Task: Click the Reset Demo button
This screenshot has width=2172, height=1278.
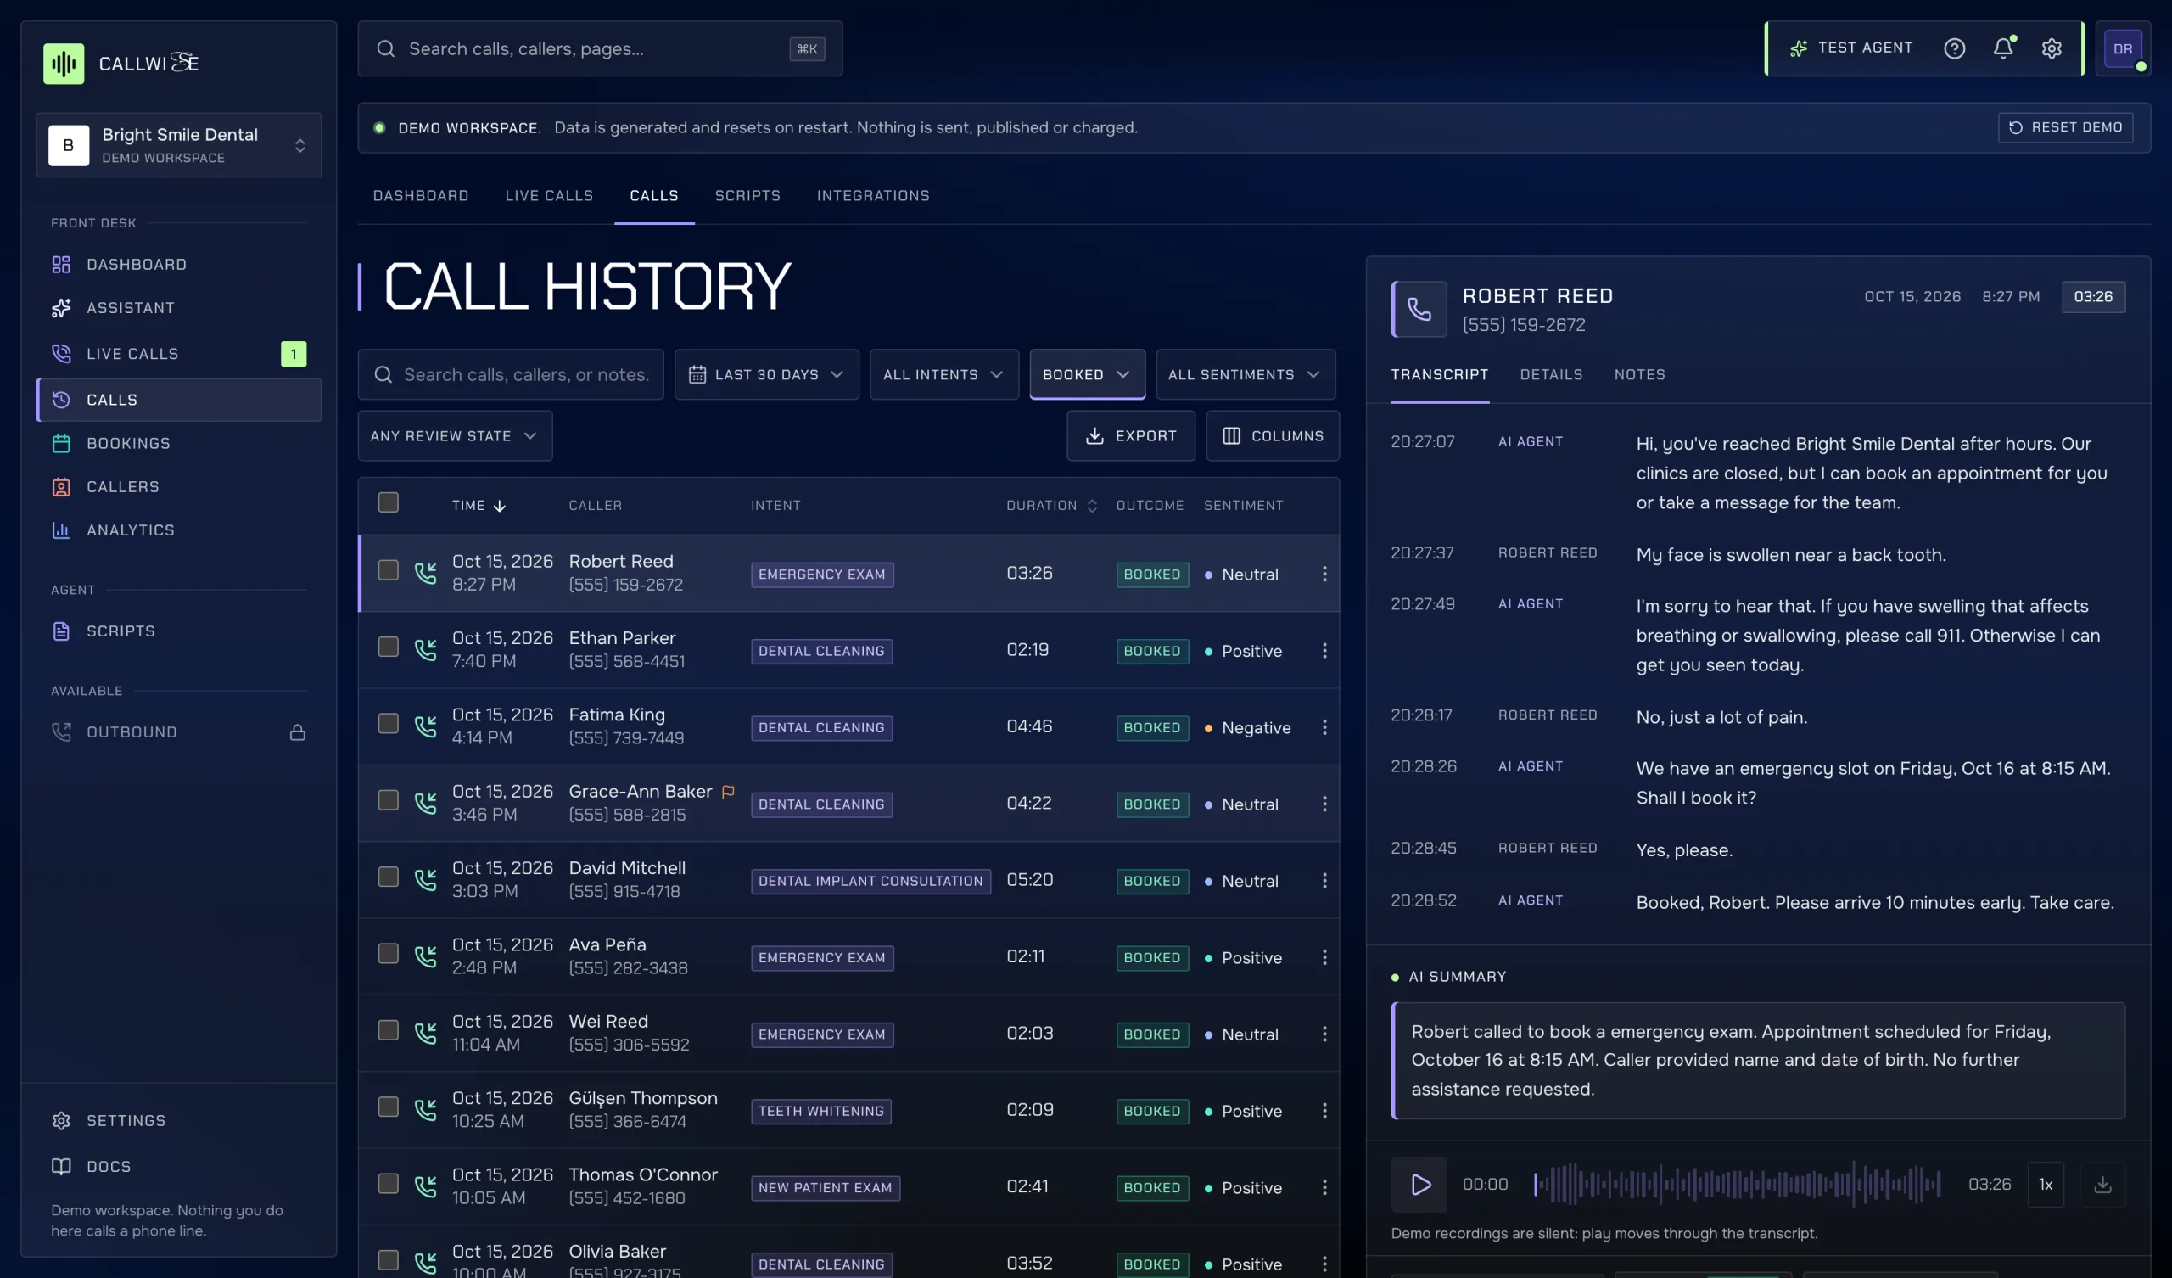Action: click(2065, 127)
